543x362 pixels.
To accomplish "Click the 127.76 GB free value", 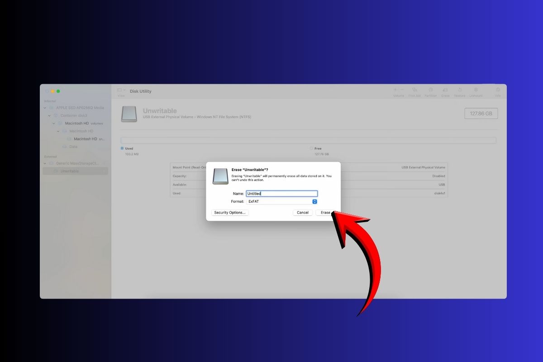I will coord(322,154).
